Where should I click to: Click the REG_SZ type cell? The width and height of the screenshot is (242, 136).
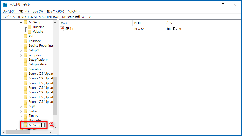point(139,29)
